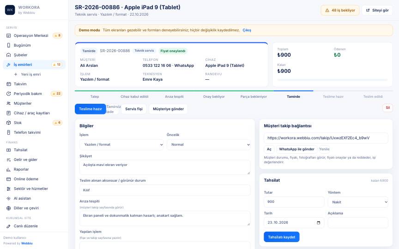Viewport: 399px width, 249px height.
Task: Click the Tutar field showing 900
Action: tap(294, 202)
